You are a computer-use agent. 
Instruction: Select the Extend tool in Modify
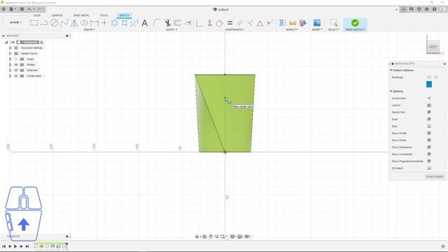[x=188, y=23]
